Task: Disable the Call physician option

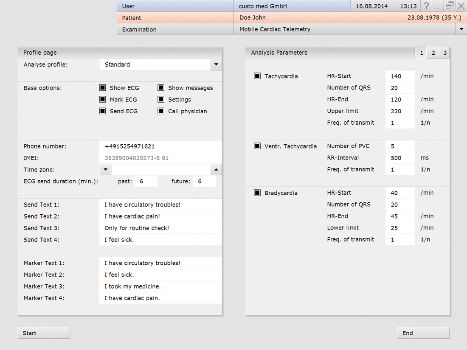Action: click(x=161, y=111)
